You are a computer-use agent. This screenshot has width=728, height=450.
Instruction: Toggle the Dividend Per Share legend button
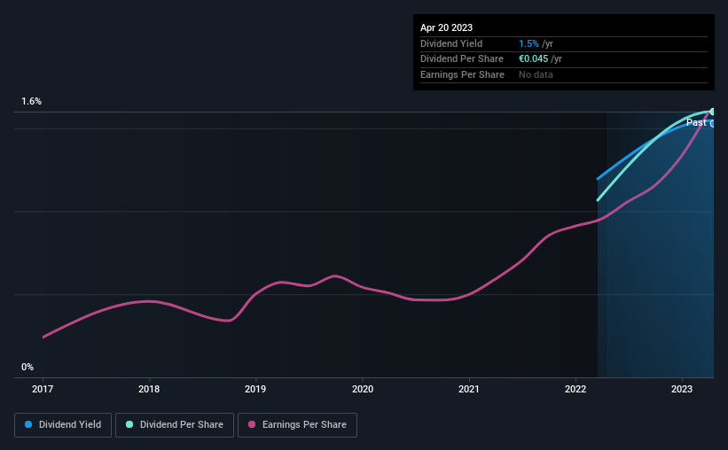point(175,425)
